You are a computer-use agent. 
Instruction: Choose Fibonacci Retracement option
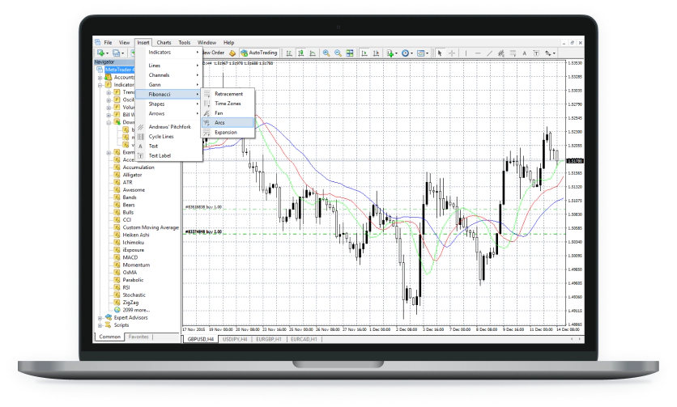(x=228, y=94)
